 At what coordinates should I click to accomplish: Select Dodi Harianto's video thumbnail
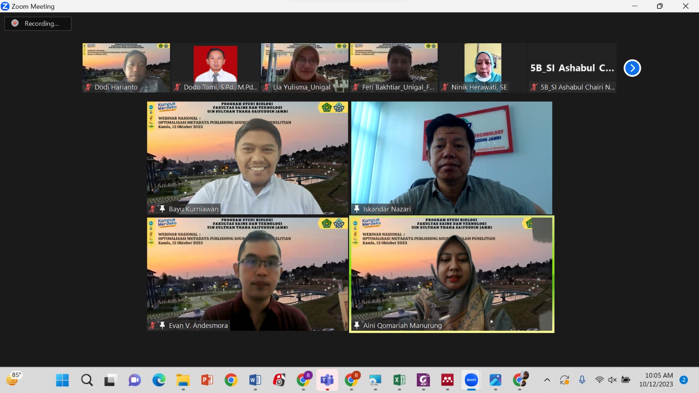pyautogui.click(x=126, y=65)
